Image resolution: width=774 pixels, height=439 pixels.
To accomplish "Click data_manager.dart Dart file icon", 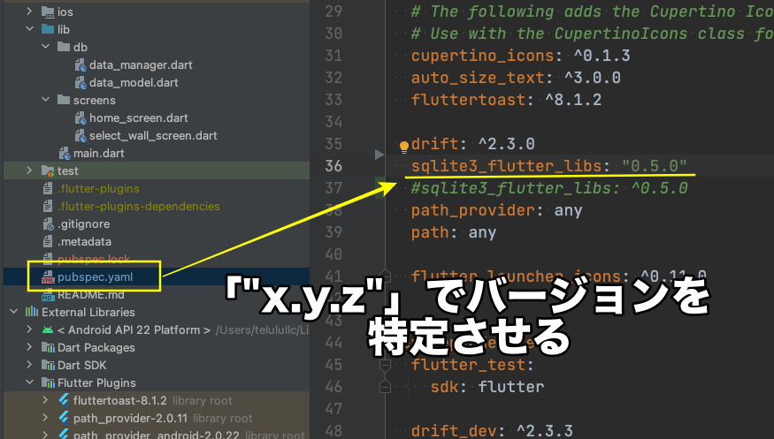I will (x=80, y=65).
